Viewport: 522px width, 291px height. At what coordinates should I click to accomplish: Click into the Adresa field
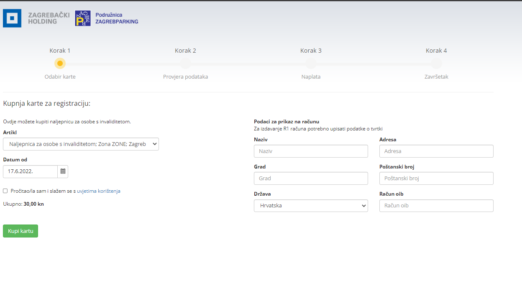click(436, 151)
